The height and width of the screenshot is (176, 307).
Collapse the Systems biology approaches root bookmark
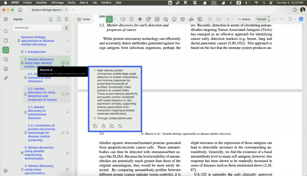point(19,41)
